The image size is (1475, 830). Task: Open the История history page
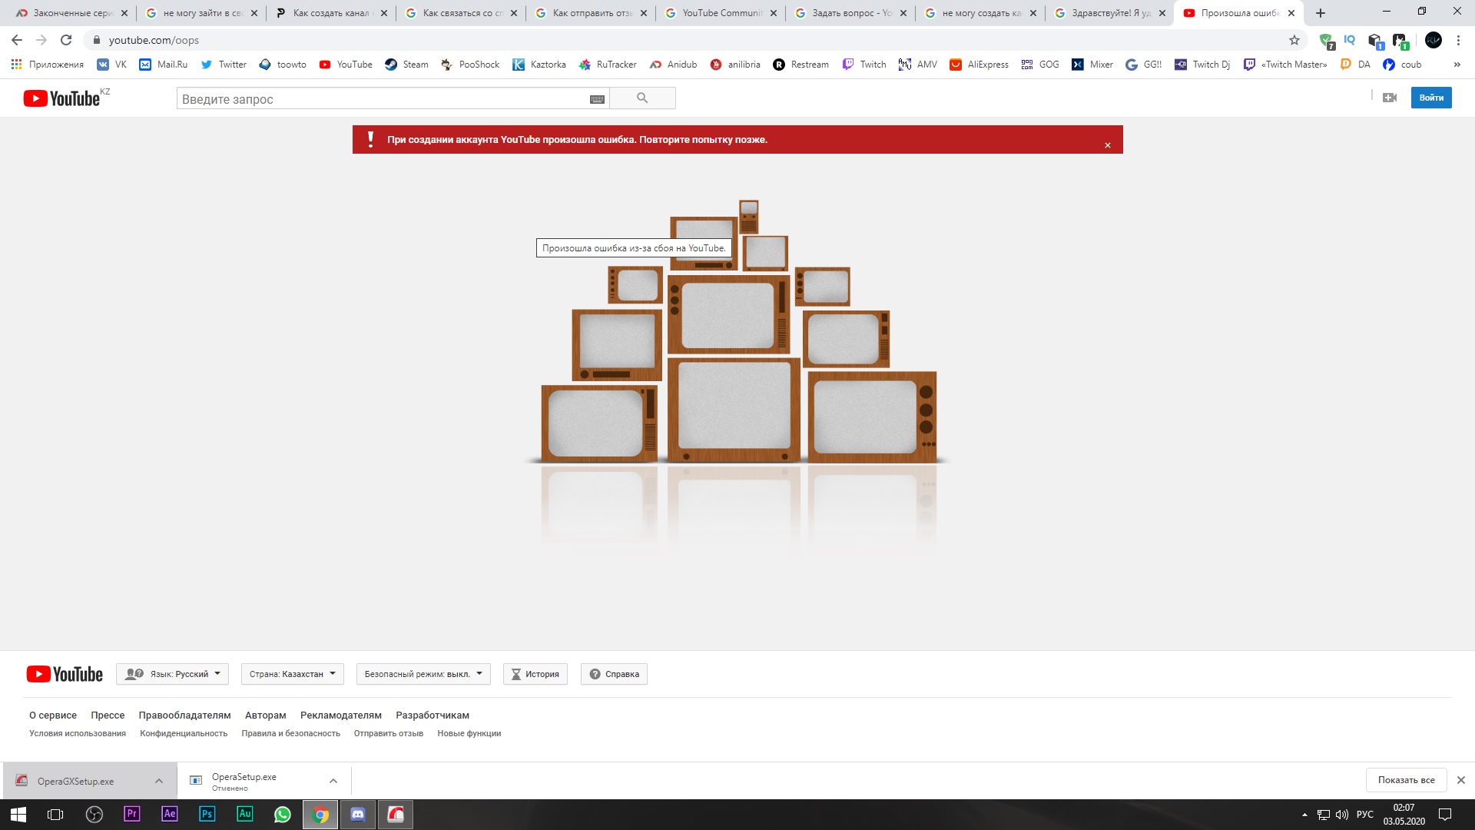(x=533, y=673)
